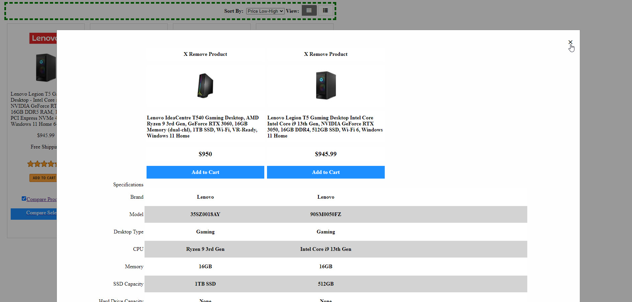Image resolution: width=632 pixels, height=302 pixels.
Task: Remove the Legion T5 from comparison
Action: pyautogui.click(x=326, y=54)
